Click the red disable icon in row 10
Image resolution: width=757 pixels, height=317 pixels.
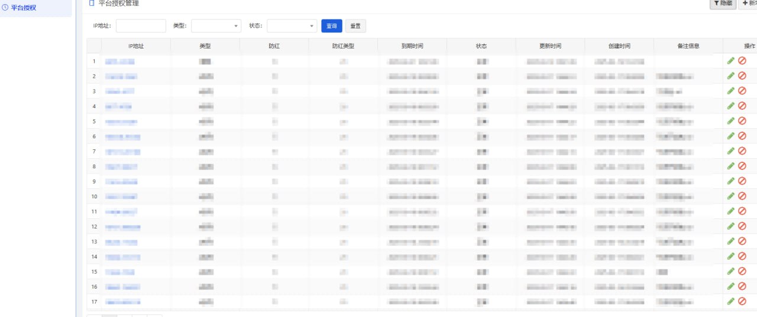[x=742, y=196]
